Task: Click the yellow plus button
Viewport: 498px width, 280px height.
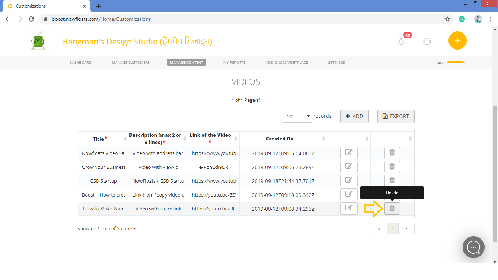Action: click(458, 40)
